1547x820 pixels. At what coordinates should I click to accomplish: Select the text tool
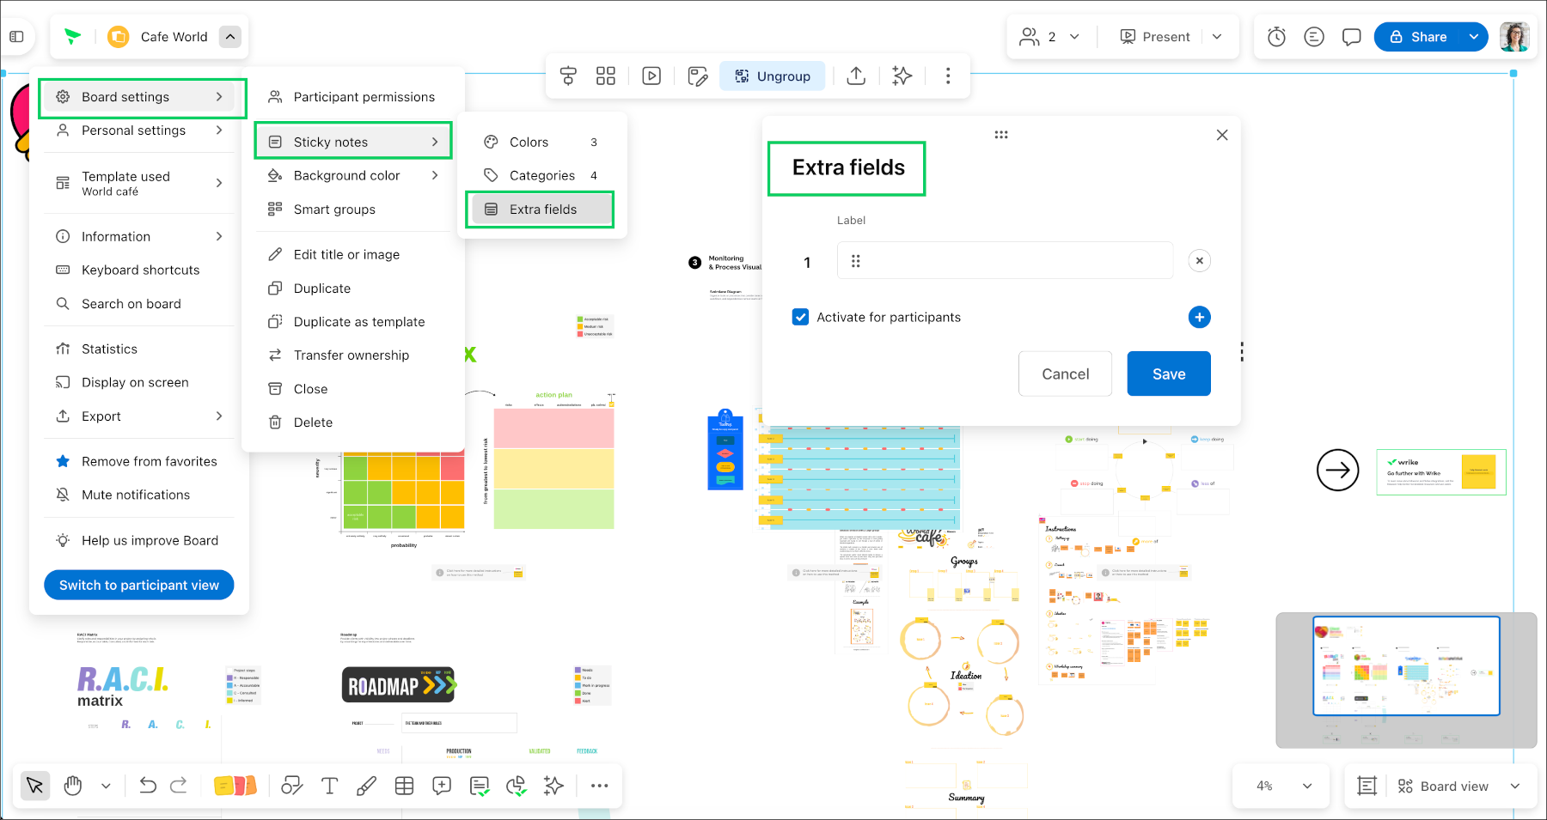coord(329,786)
